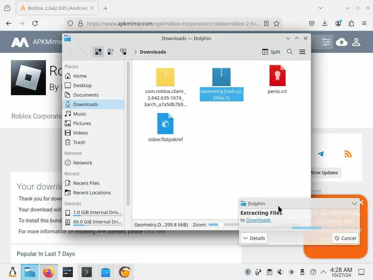
Task: Open APKMirror Telegram icon
Action: click(321, 154)
